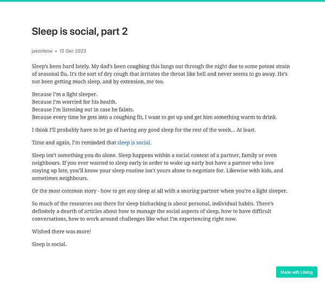Click the paragraph starting 'Sleep isn't something you do alone'
This screenshot has height=284, width=325.
click(x=158, y=167)
